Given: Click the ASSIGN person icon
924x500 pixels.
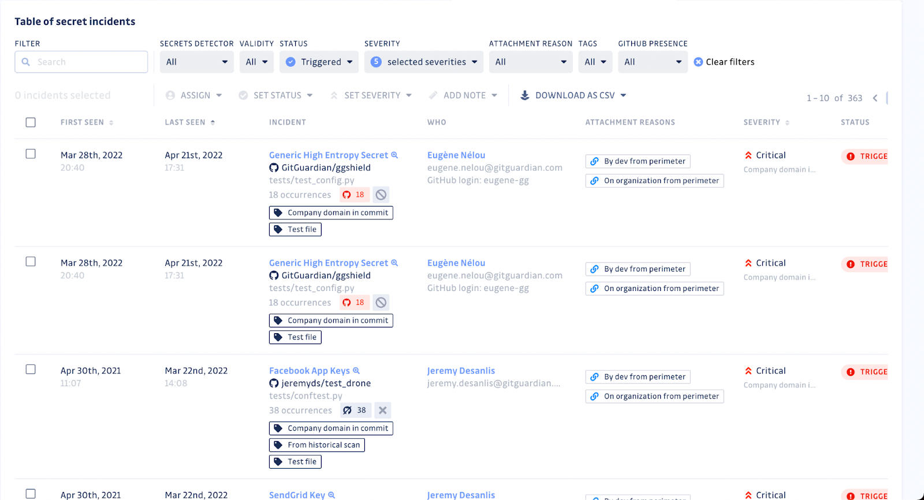Looking at the screenshot, I should [x=170, y=95].
